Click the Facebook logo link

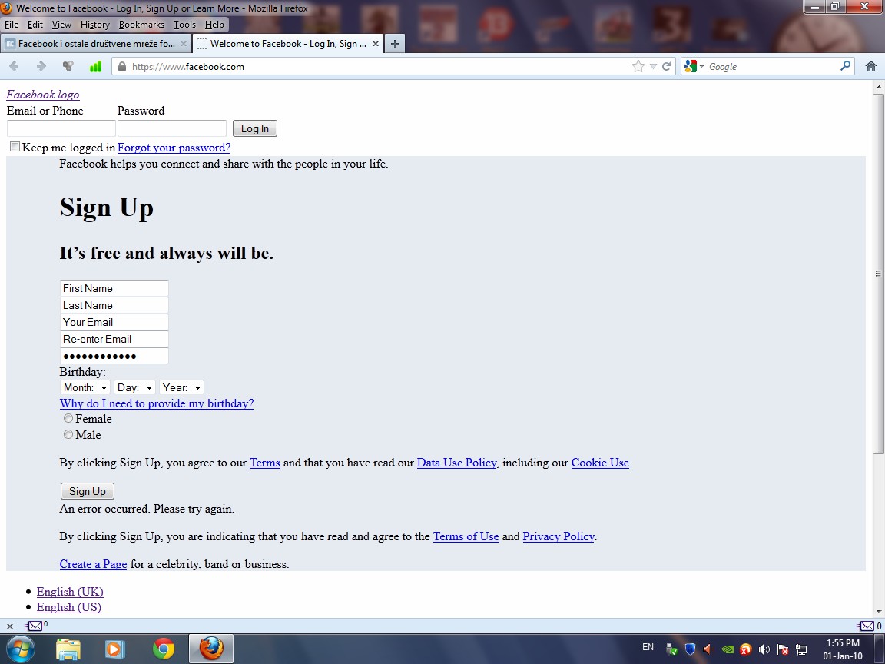click(43, 95)
